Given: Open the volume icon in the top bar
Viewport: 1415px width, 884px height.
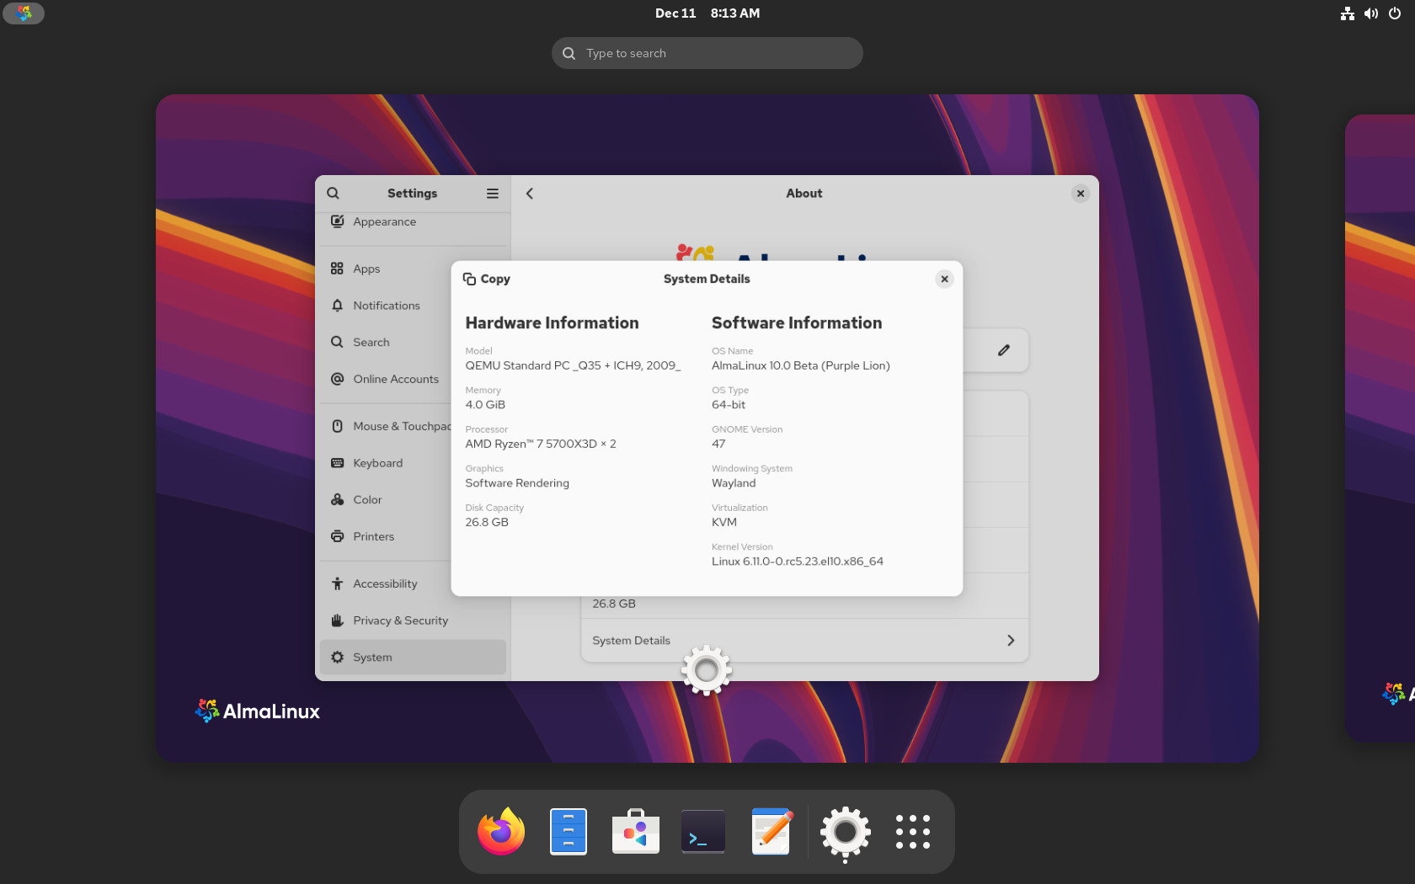Looking at the screenshot, I should point(1371,13).
